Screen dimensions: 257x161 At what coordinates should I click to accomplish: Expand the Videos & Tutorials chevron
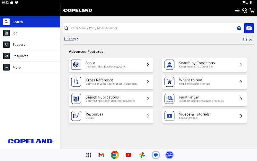(241, 116)
